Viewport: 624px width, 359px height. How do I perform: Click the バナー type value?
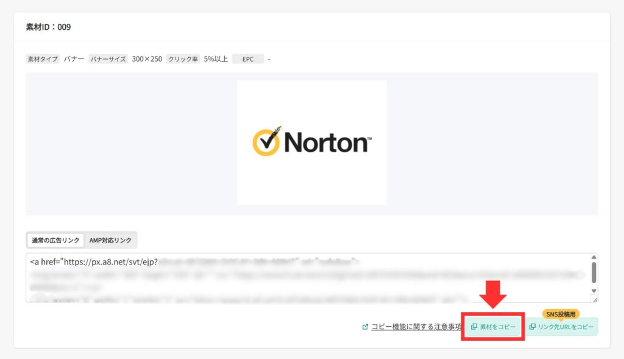[x=74, y=59]
